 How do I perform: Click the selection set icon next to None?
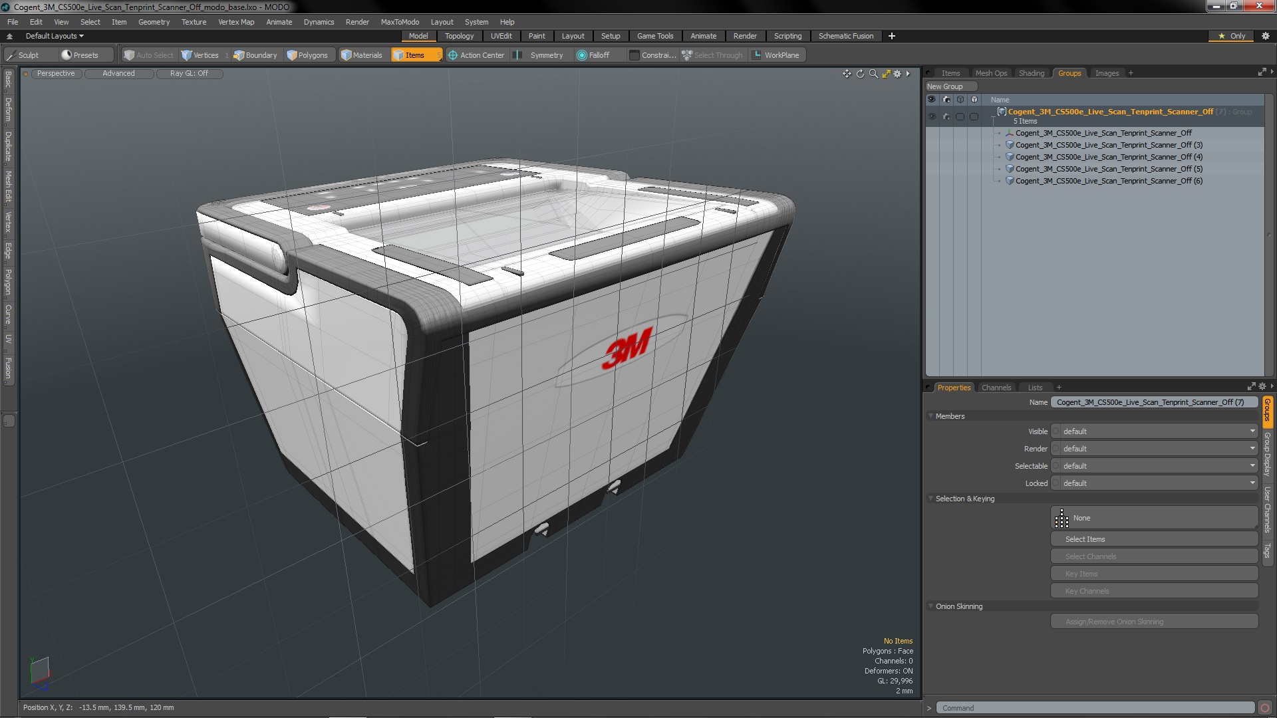[1062, 518]
